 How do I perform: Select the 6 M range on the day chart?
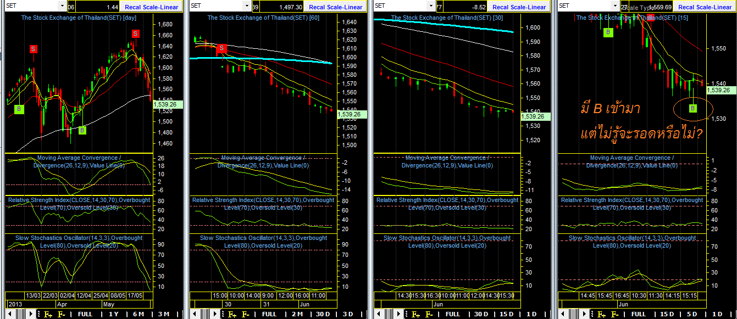point(138,314)
